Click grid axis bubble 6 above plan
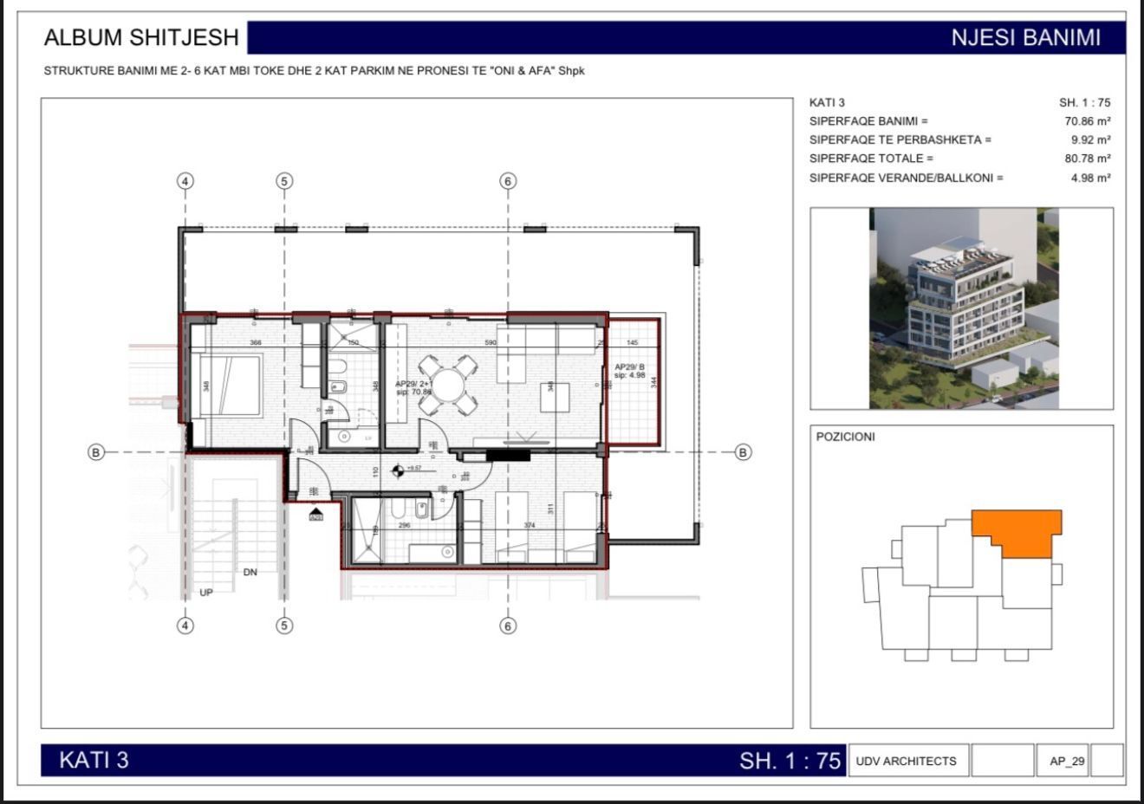The height and width of the screenshot is (804, 1144). pyautogui.click(x=508, y=181)
